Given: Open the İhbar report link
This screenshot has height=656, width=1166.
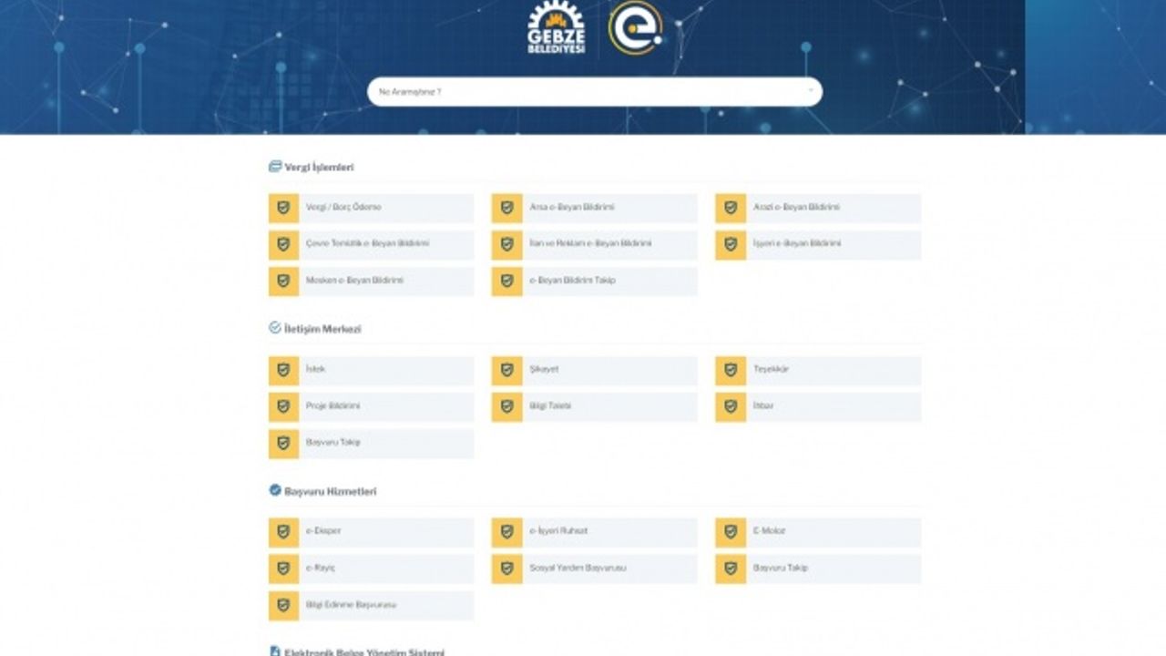Looking at the screenshot, I should click(x=763, y=406).
